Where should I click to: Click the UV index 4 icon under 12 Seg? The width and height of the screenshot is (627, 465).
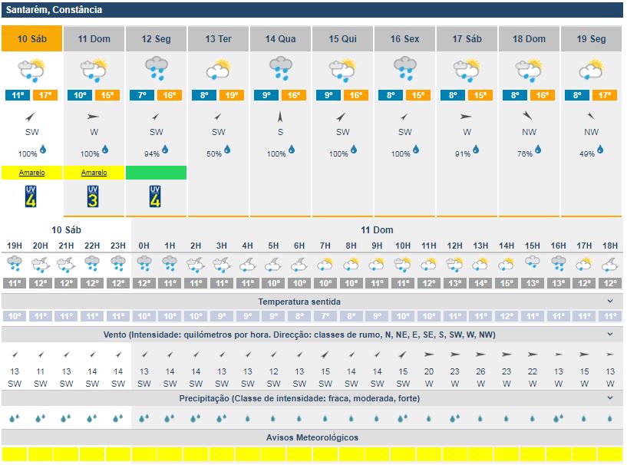[x=156, y=196]
